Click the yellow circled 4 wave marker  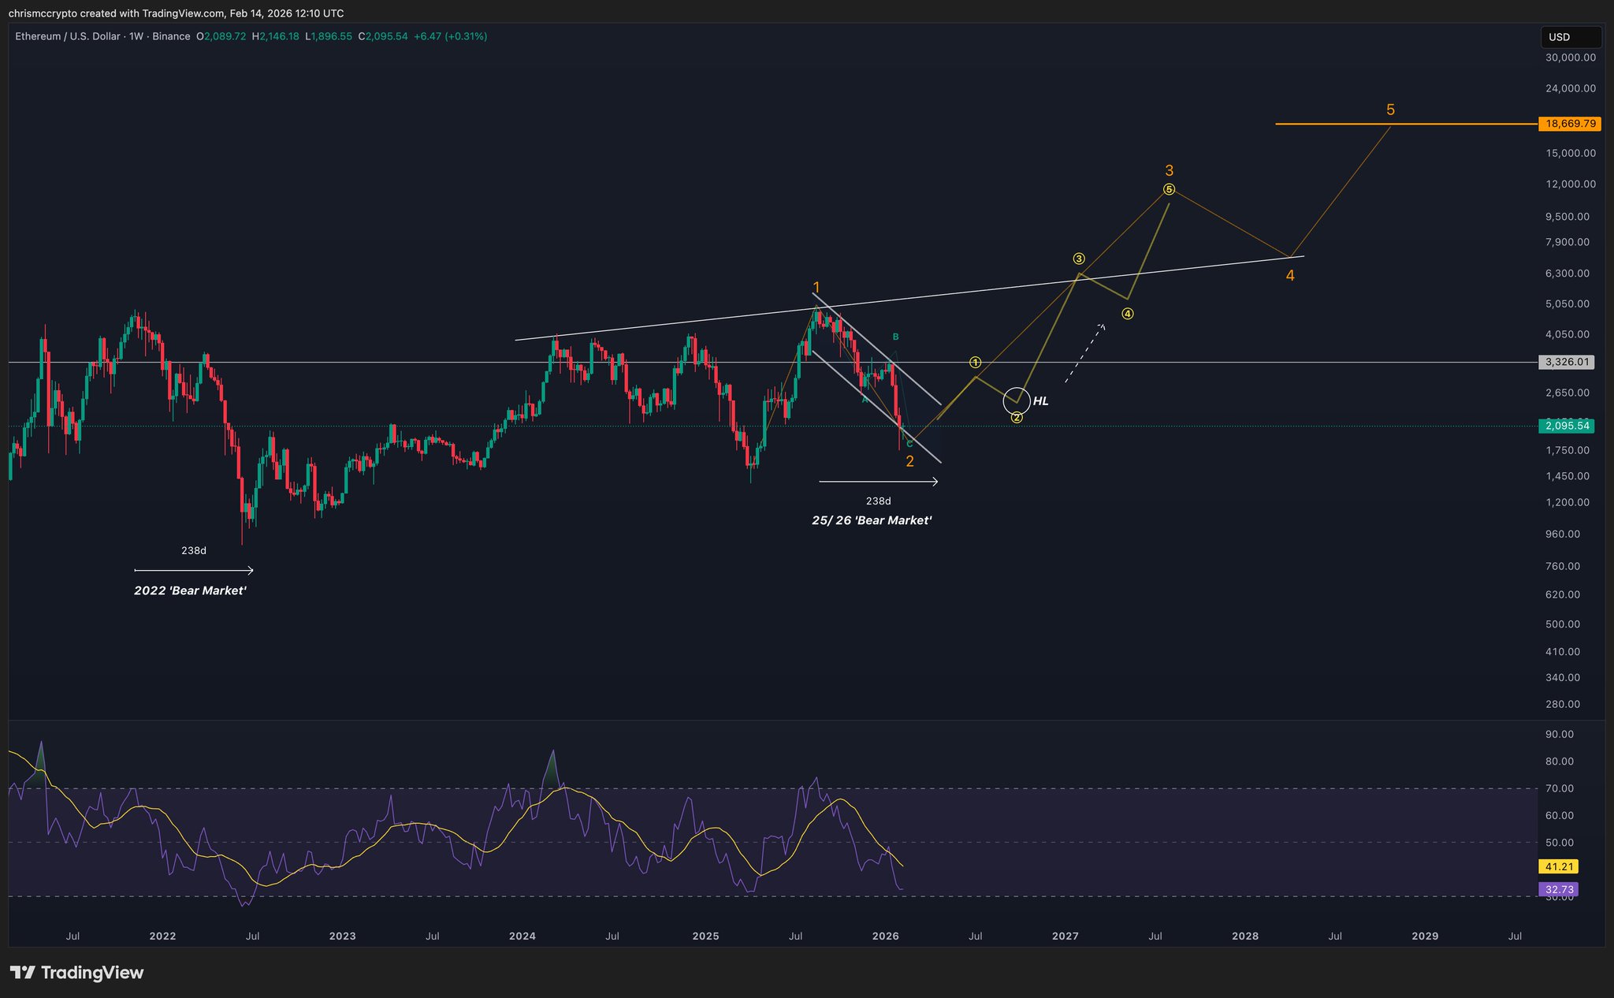[1128, 314]
